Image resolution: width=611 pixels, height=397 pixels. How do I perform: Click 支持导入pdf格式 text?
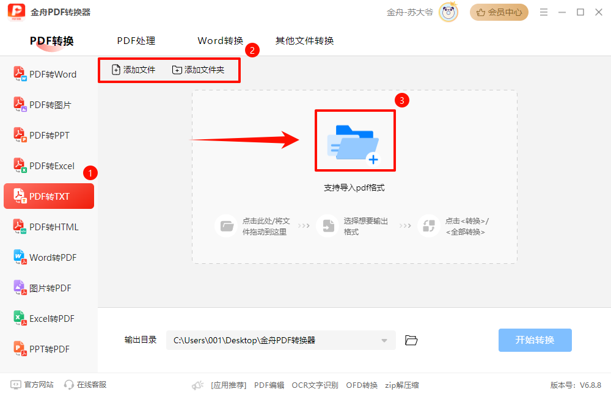pyautogui.click(x=354, y=188)
